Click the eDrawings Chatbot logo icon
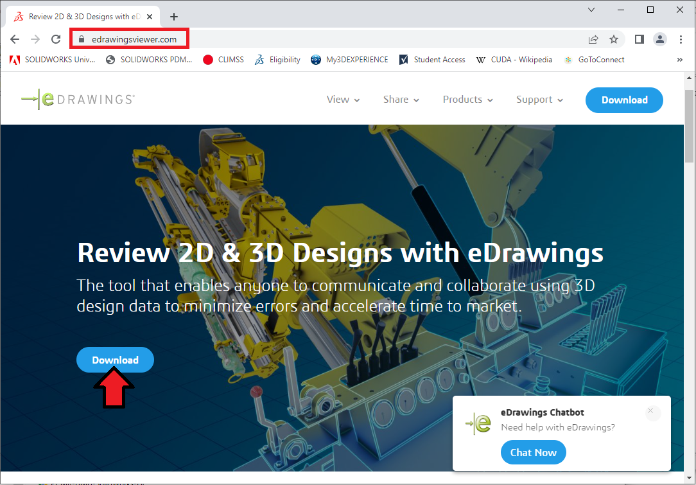 [x=478, y=423]
